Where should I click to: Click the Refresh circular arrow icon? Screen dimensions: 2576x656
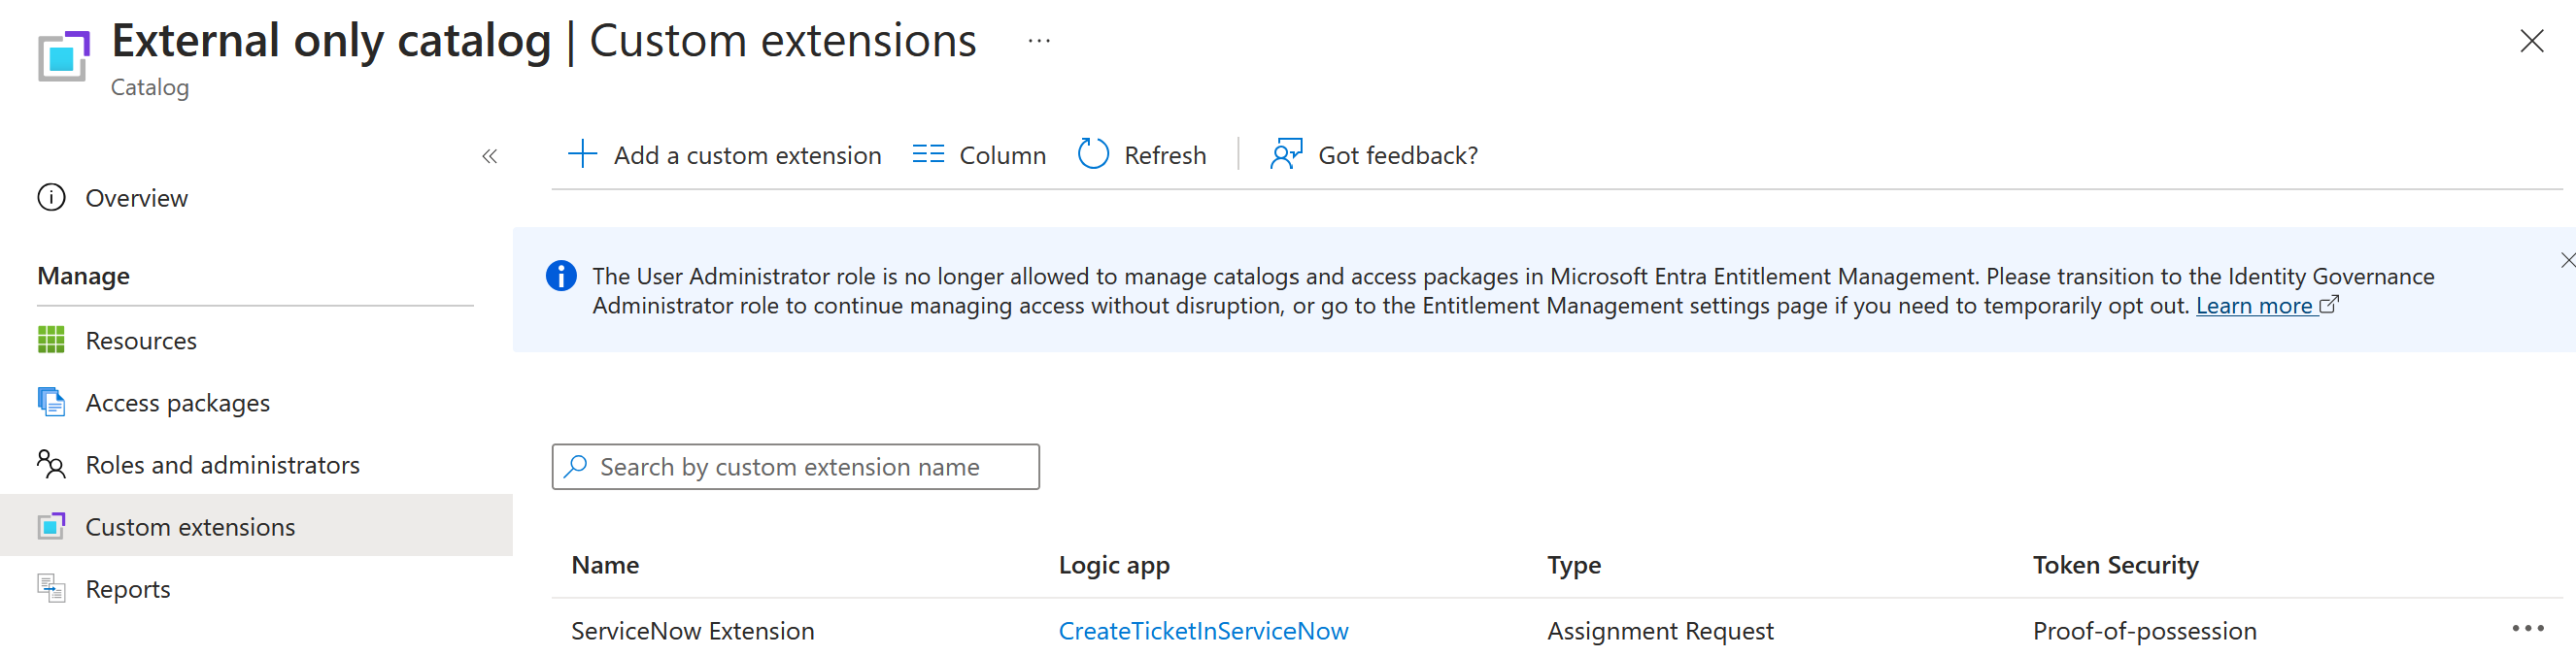click(1093, 154)
